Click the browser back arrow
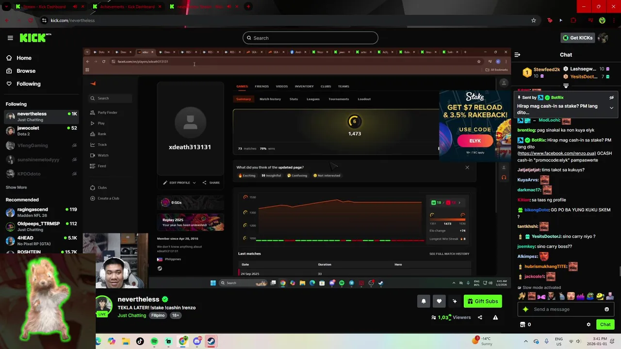 pyautogui.click(x=7, y=20)
